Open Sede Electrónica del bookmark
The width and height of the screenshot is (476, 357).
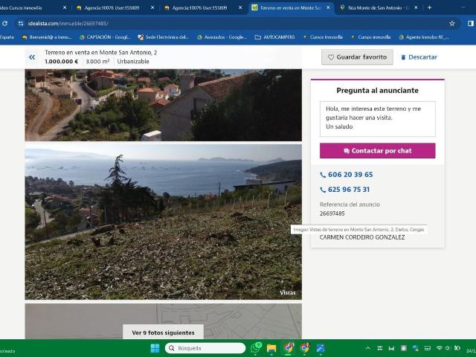click(164, 37)
